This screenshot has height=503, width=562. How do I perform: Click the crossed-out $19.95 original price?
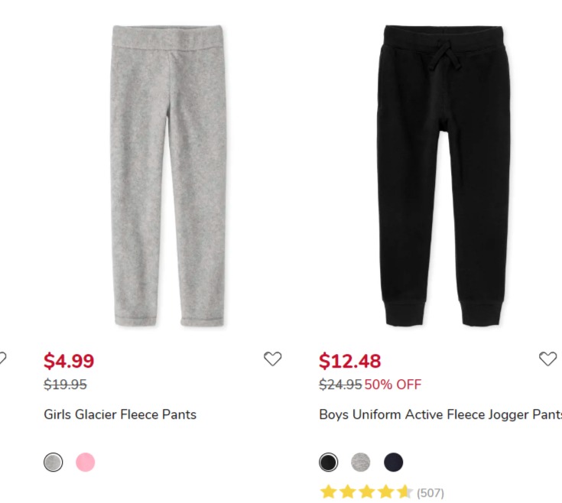pos(65,385)
